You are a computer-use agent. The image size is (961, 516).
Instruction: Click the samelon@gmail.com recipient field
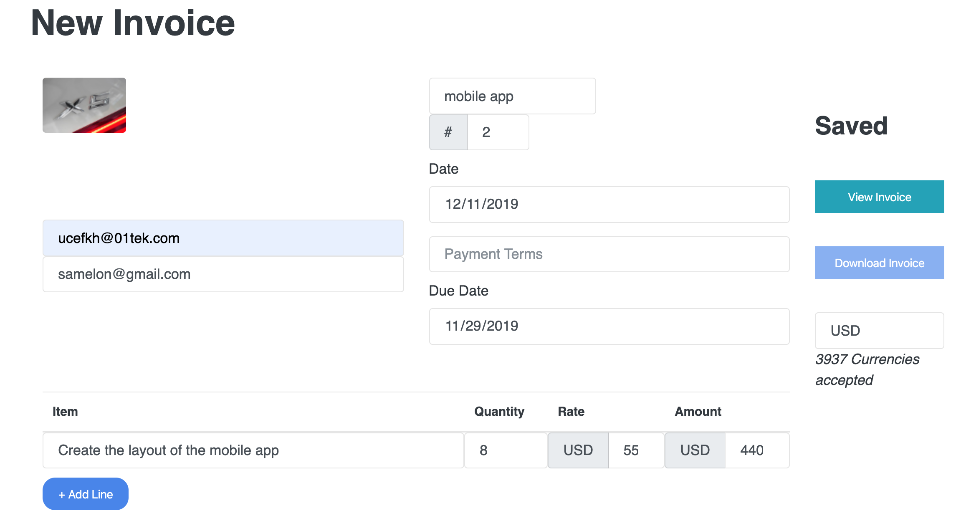223,274
